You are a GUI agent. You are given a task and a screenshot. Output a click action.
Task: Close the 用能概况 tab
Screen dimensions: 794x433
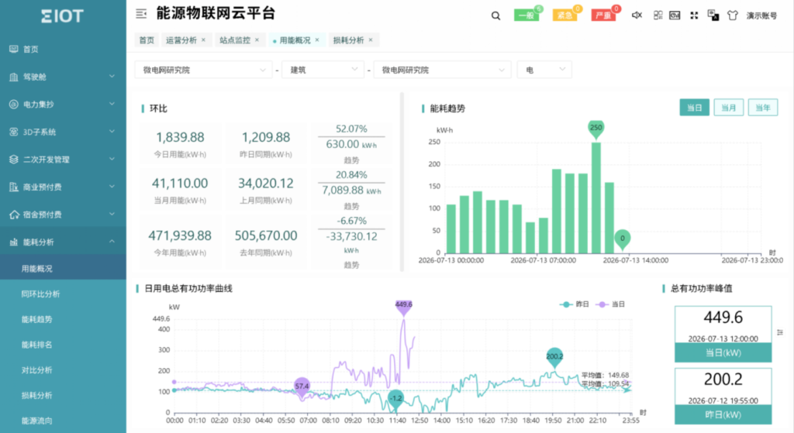317,40
